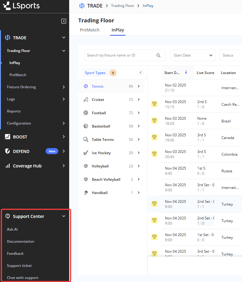Click the DEFEND shield icon
This screenshot has height=282, width=242.
(8, 151)
